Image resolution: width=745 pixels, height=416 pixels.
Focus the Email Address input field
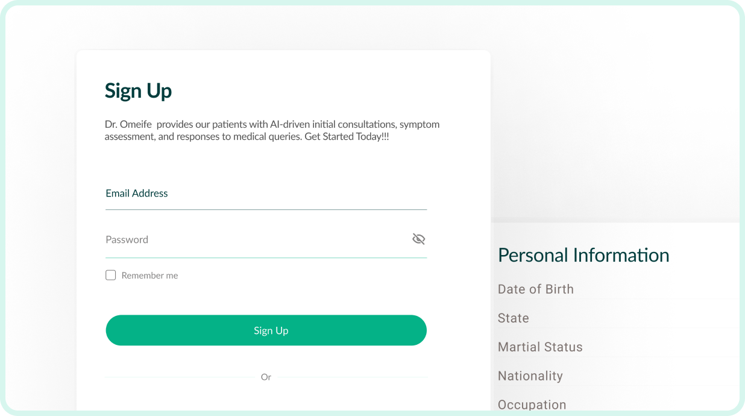[x=265, y=194]
